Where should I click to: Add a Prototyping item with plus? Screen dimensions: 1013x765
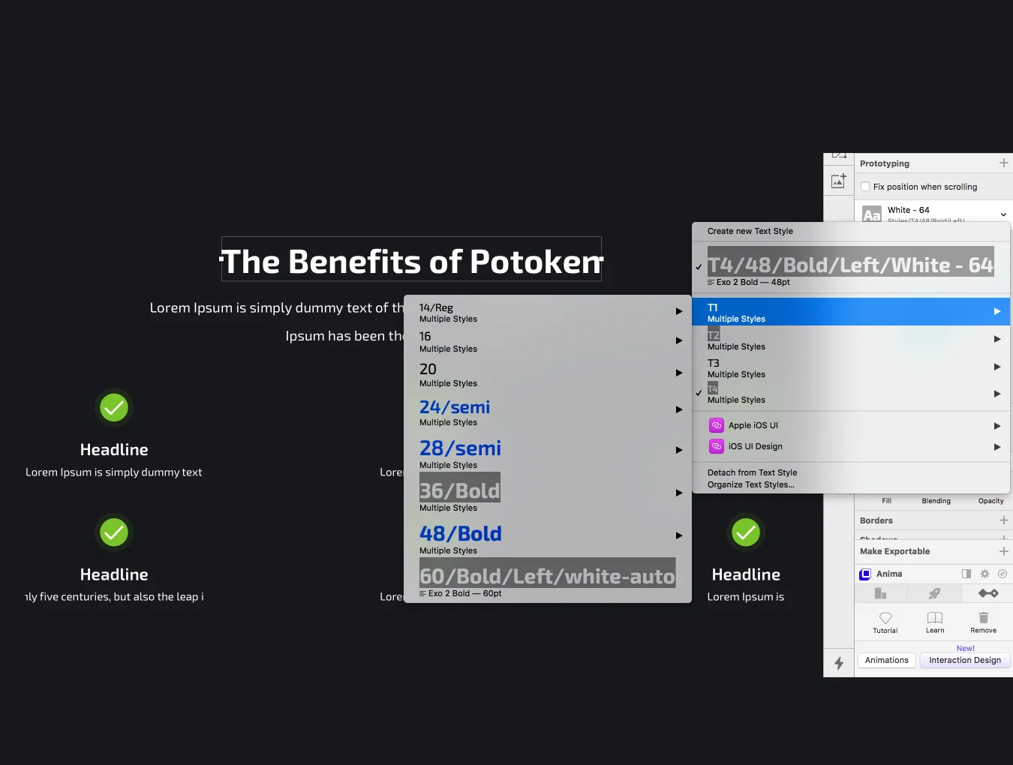pyautogui.click(x=1004, y=163)
